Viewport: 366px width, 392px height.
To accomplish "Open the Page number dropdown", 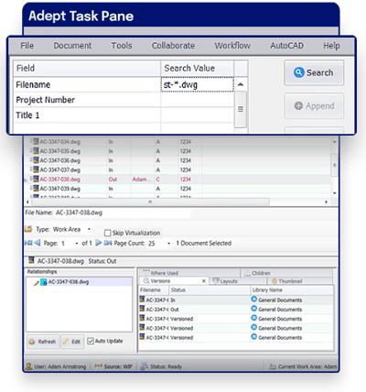I will pos(76,244).
